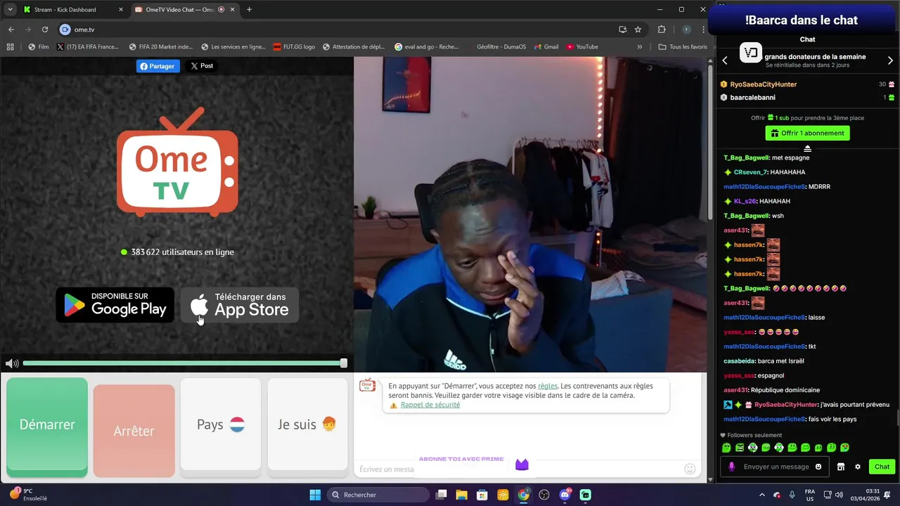Open the Pays country selector
This screenshot has width=900, height=506.
click(x=221, y=424)
